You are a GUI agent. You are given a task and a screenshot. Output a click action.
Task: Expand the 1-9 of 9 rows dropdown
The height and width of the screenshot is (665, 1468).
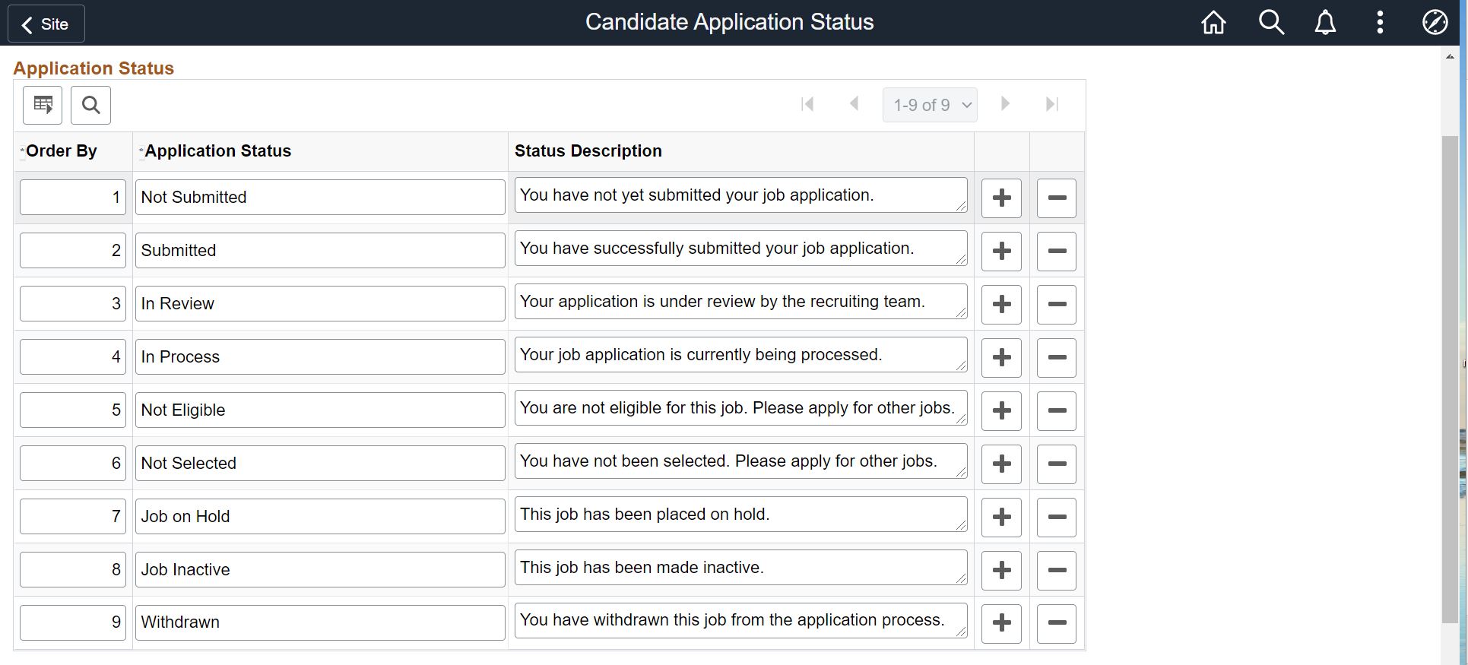pyautogui.click(x=930, y=105)
